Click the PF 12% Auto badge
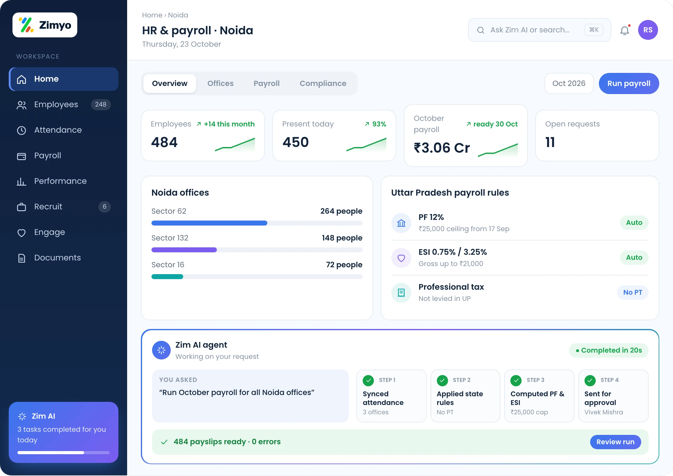Screen dimensions: 673x476 pyautogui.click(x=634, y=223)
